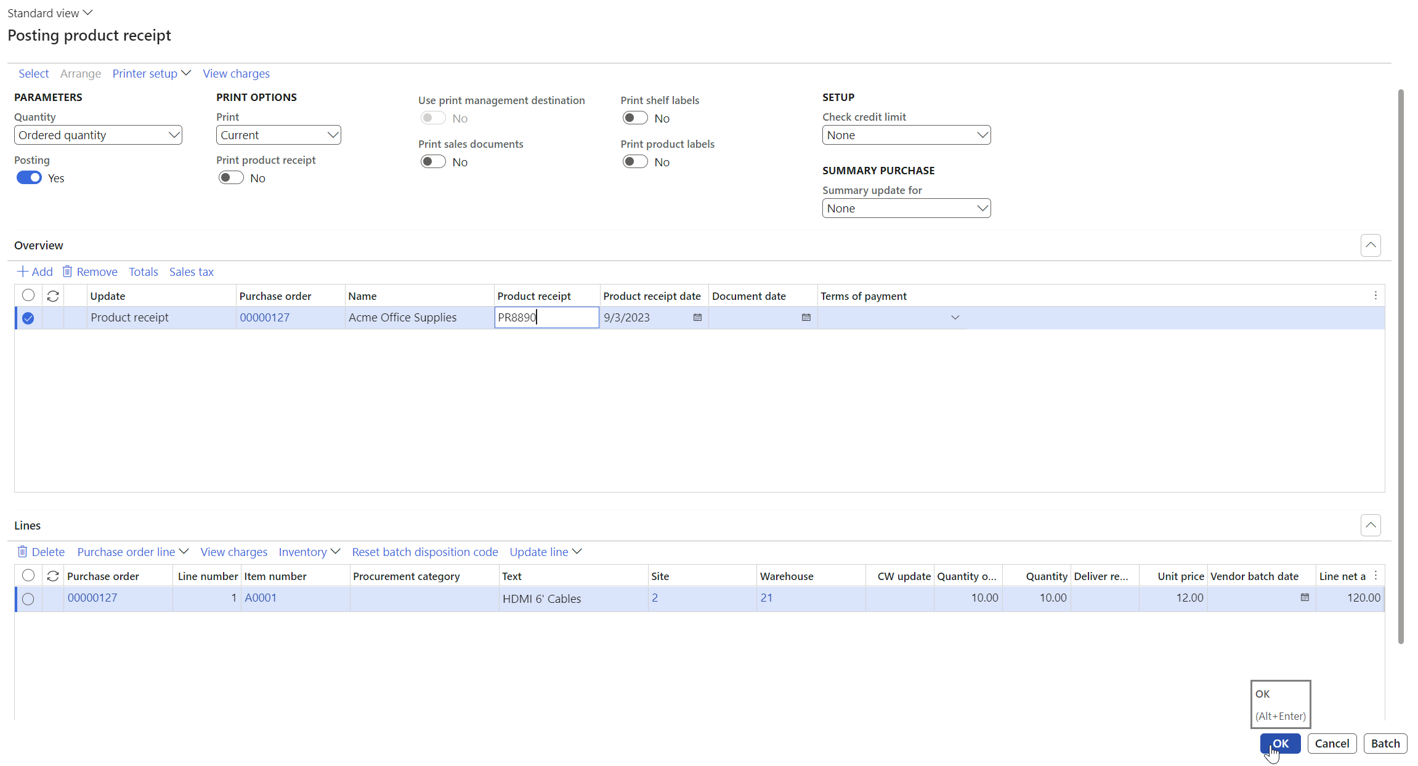Turn off the Posting toggle
Screen dimensions: 1418x766
28,177
